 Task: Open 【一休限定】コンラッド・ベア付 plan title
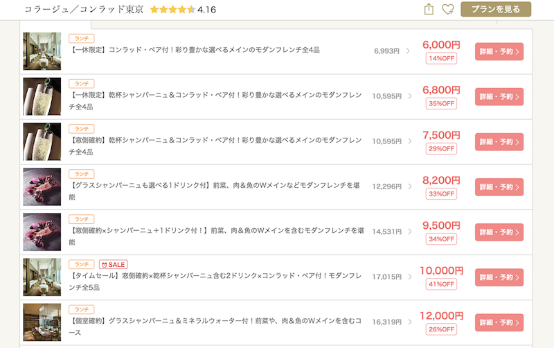195,50
